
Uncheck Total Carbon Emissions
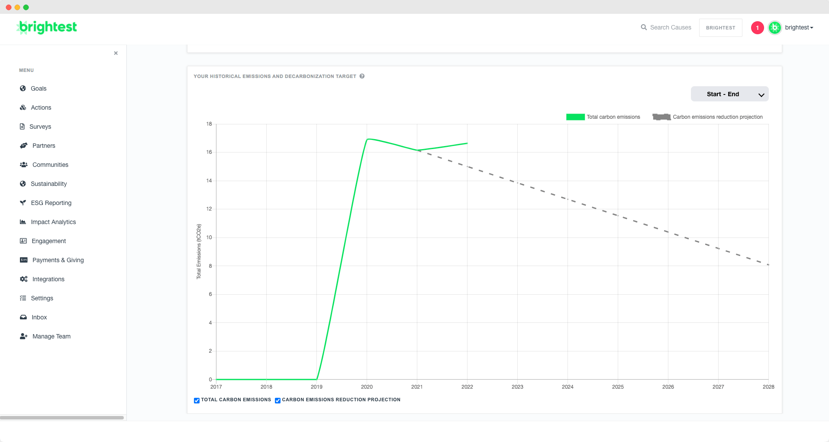click(x=197, y=400)
